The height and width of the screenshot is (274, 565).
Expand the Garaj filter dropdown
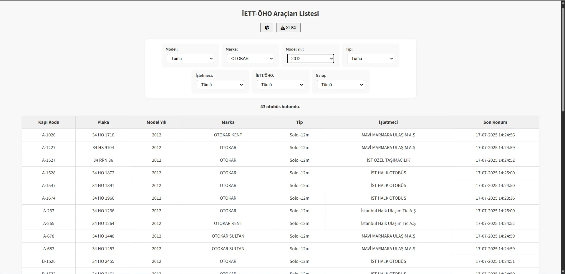click(x=340, y=85)
